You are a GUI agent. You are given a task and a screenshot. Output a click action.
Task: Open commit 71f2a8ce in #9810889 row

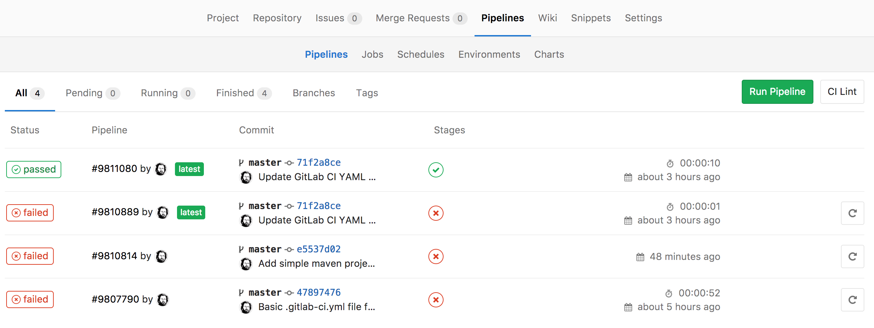pos(319,206)
